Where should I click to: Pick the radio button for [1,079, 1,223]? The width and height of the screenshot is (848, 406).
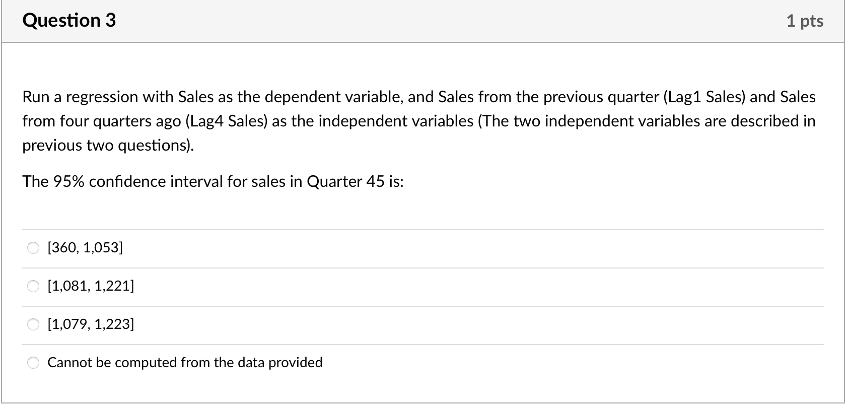coord(33,324)
